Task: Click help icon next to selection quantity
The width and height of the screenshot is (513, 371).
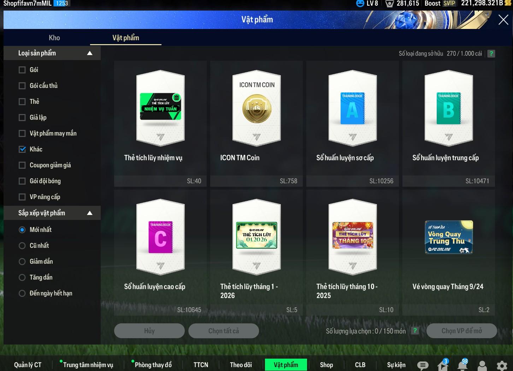Action: (x=415, y=331)
